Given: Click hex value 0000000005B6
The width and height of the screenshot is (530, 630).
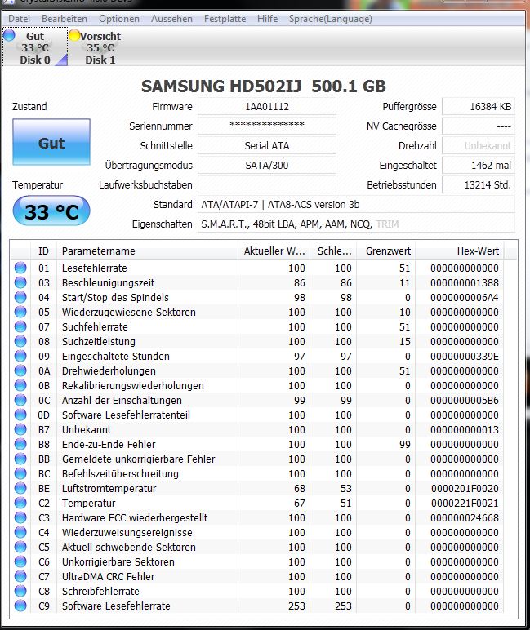Looking at the screenshot, I should click(465, 400).
